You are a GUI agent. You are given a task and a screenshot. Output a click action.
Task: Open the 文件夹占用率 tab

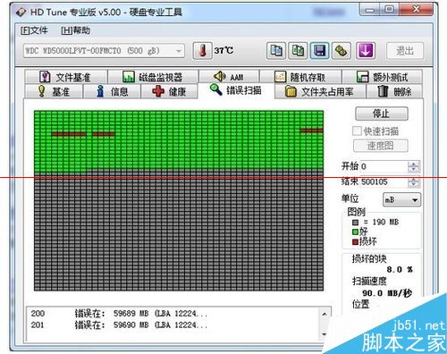[320, 91]
